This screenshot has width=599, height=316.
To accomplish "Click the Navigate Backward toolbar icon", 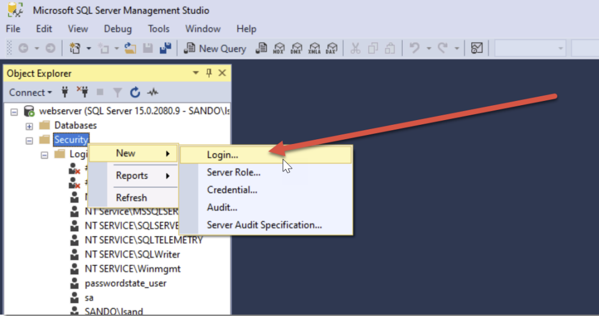I will pos(23,48).
